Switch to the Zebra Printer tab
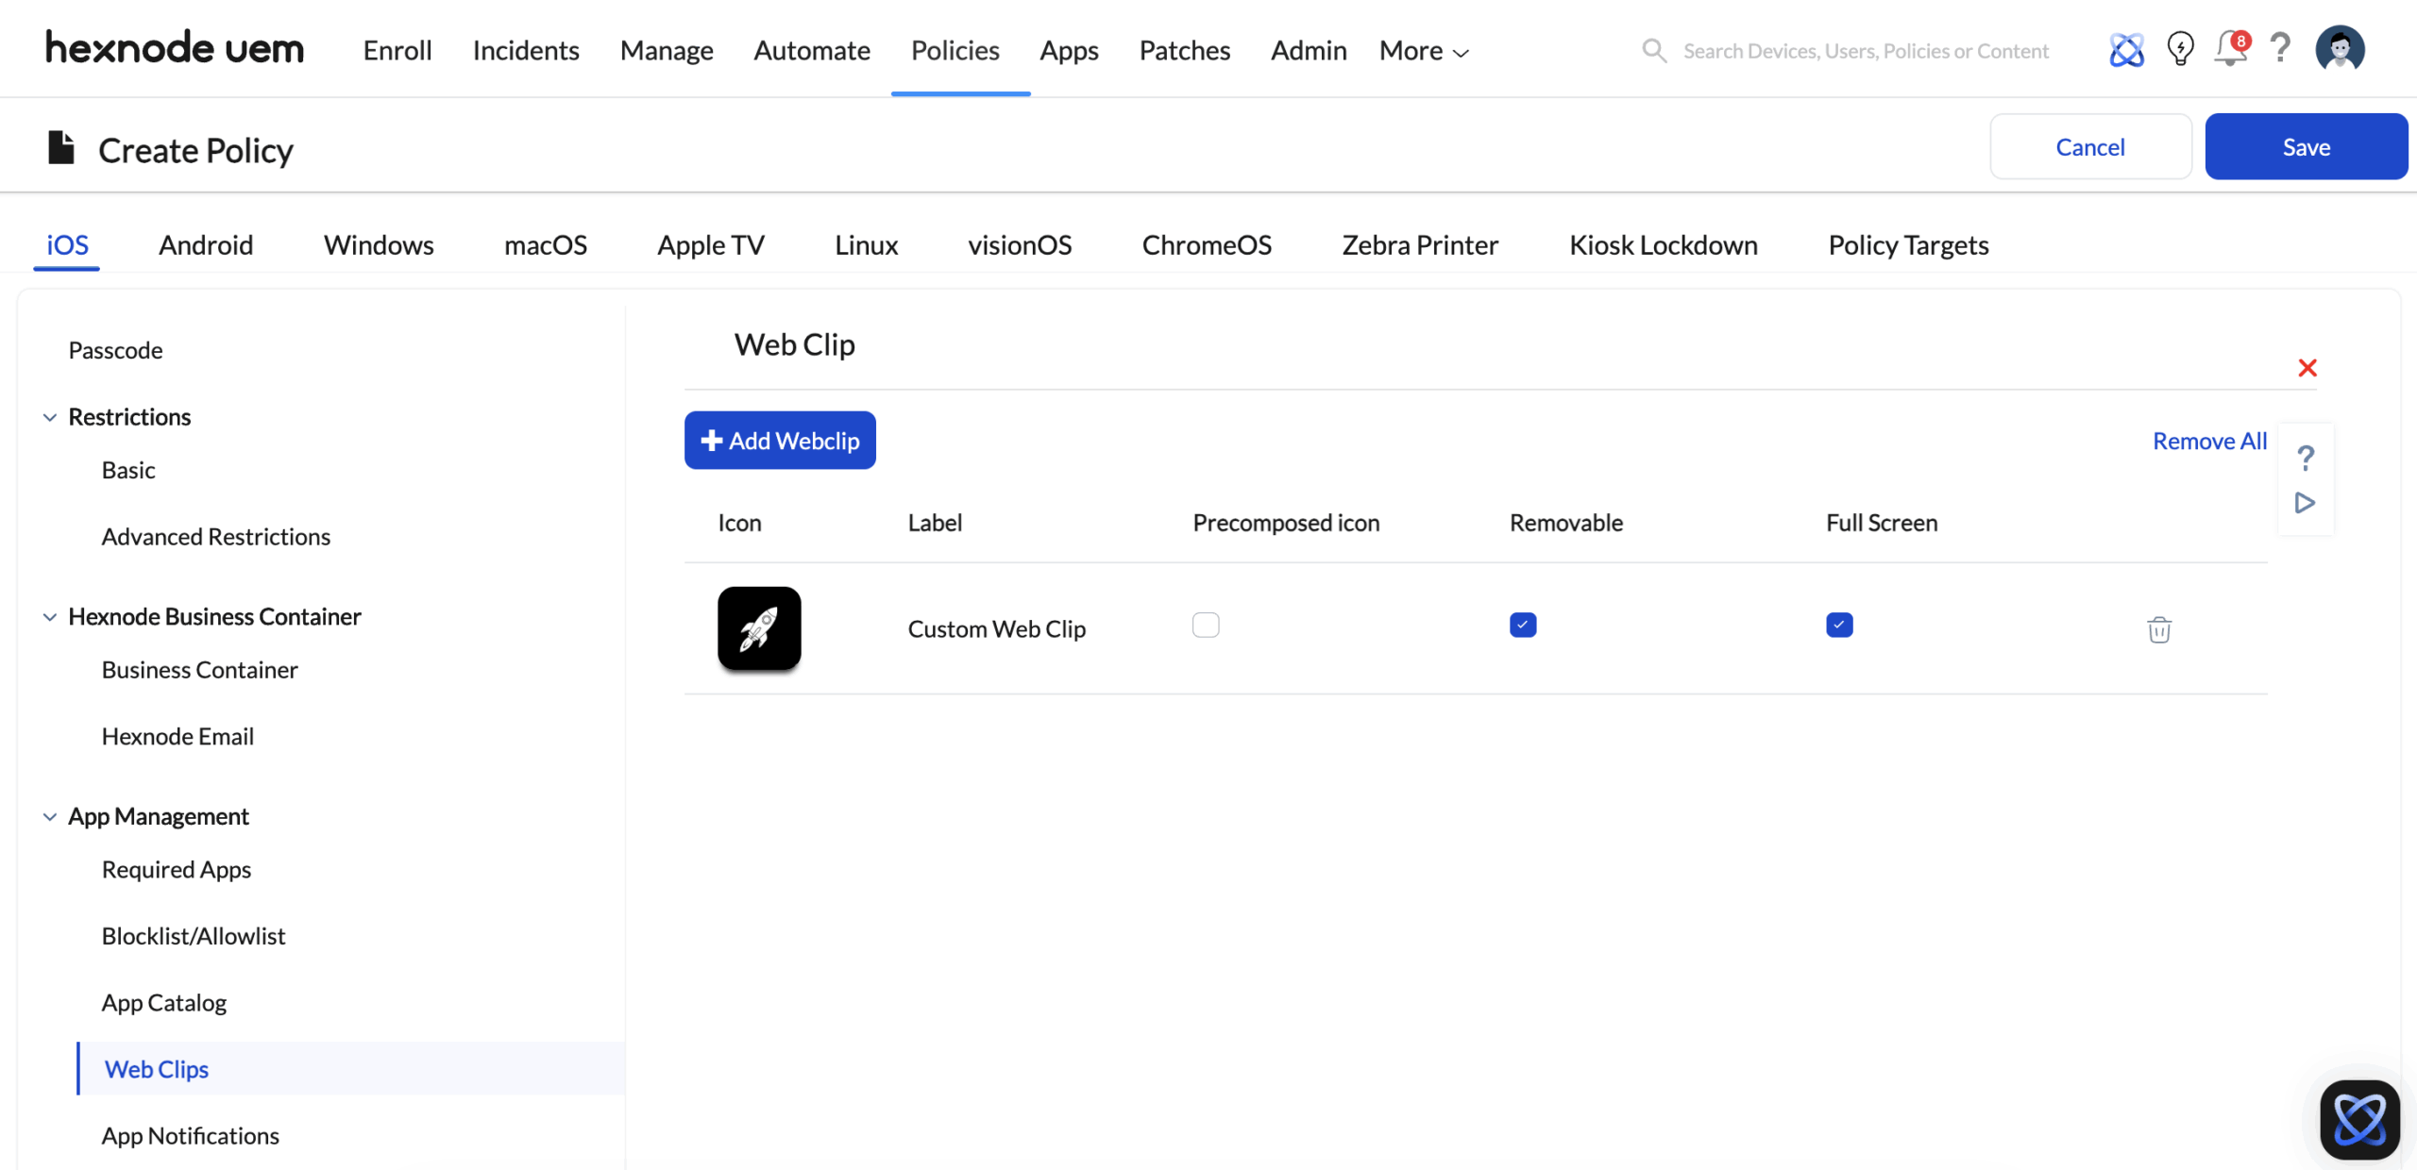The width and height of the screenshot is (2417, 1170). (1420, 245)
